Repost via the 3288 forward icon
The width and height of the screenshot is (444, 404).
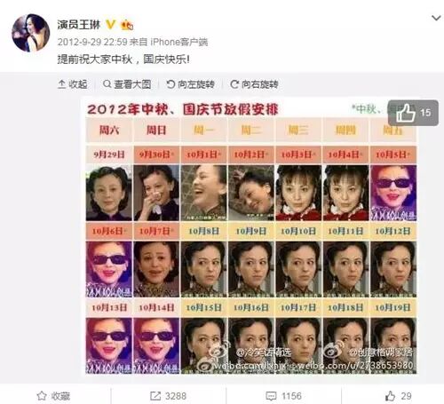click(168, 396)
